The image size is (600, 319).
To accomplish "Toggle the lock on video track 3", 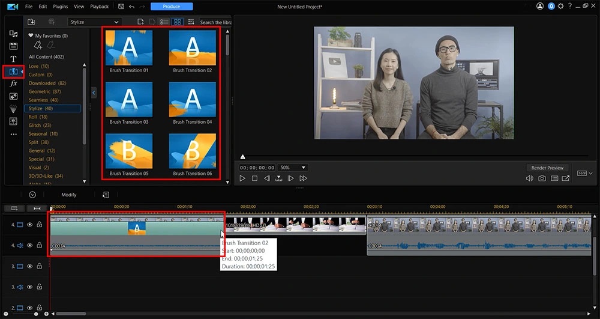I will point(39,266).
